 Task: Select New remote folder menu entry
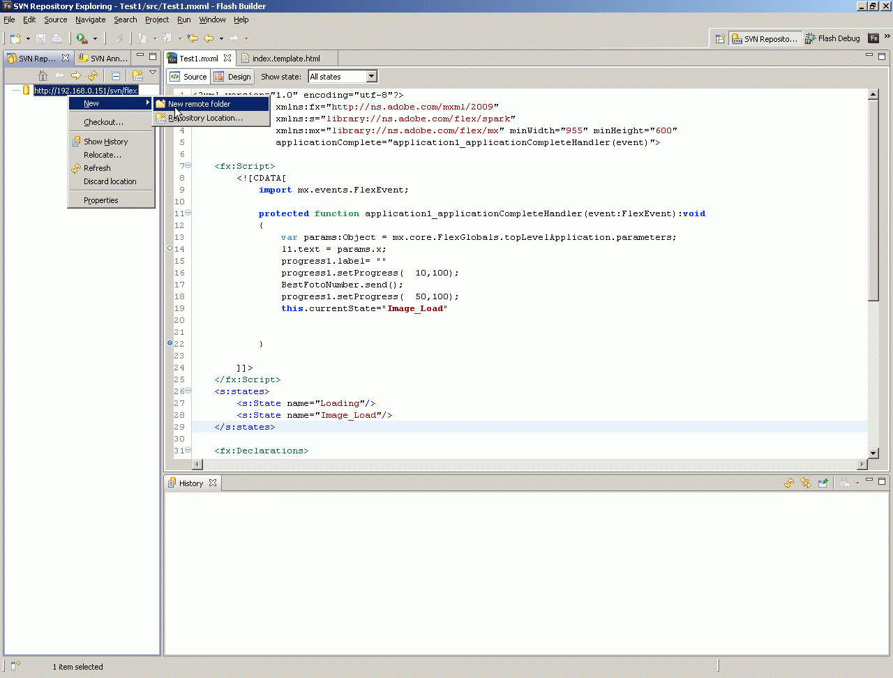pos(199,104)
